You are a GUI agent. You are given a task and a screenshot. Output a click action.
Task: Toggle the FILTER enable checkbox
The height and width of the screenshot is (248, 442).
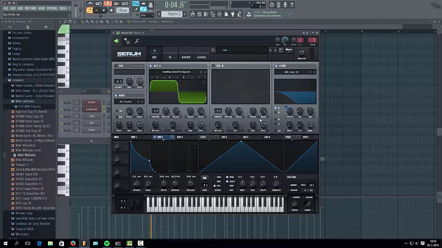(276, 66)
